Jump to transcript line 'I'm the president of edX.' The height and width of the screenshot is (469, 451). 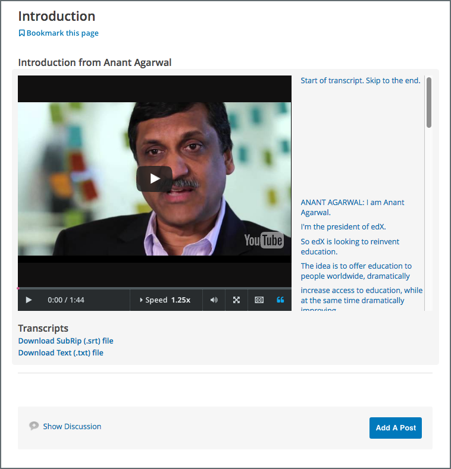pyautogui.click(x=343, y=226)
